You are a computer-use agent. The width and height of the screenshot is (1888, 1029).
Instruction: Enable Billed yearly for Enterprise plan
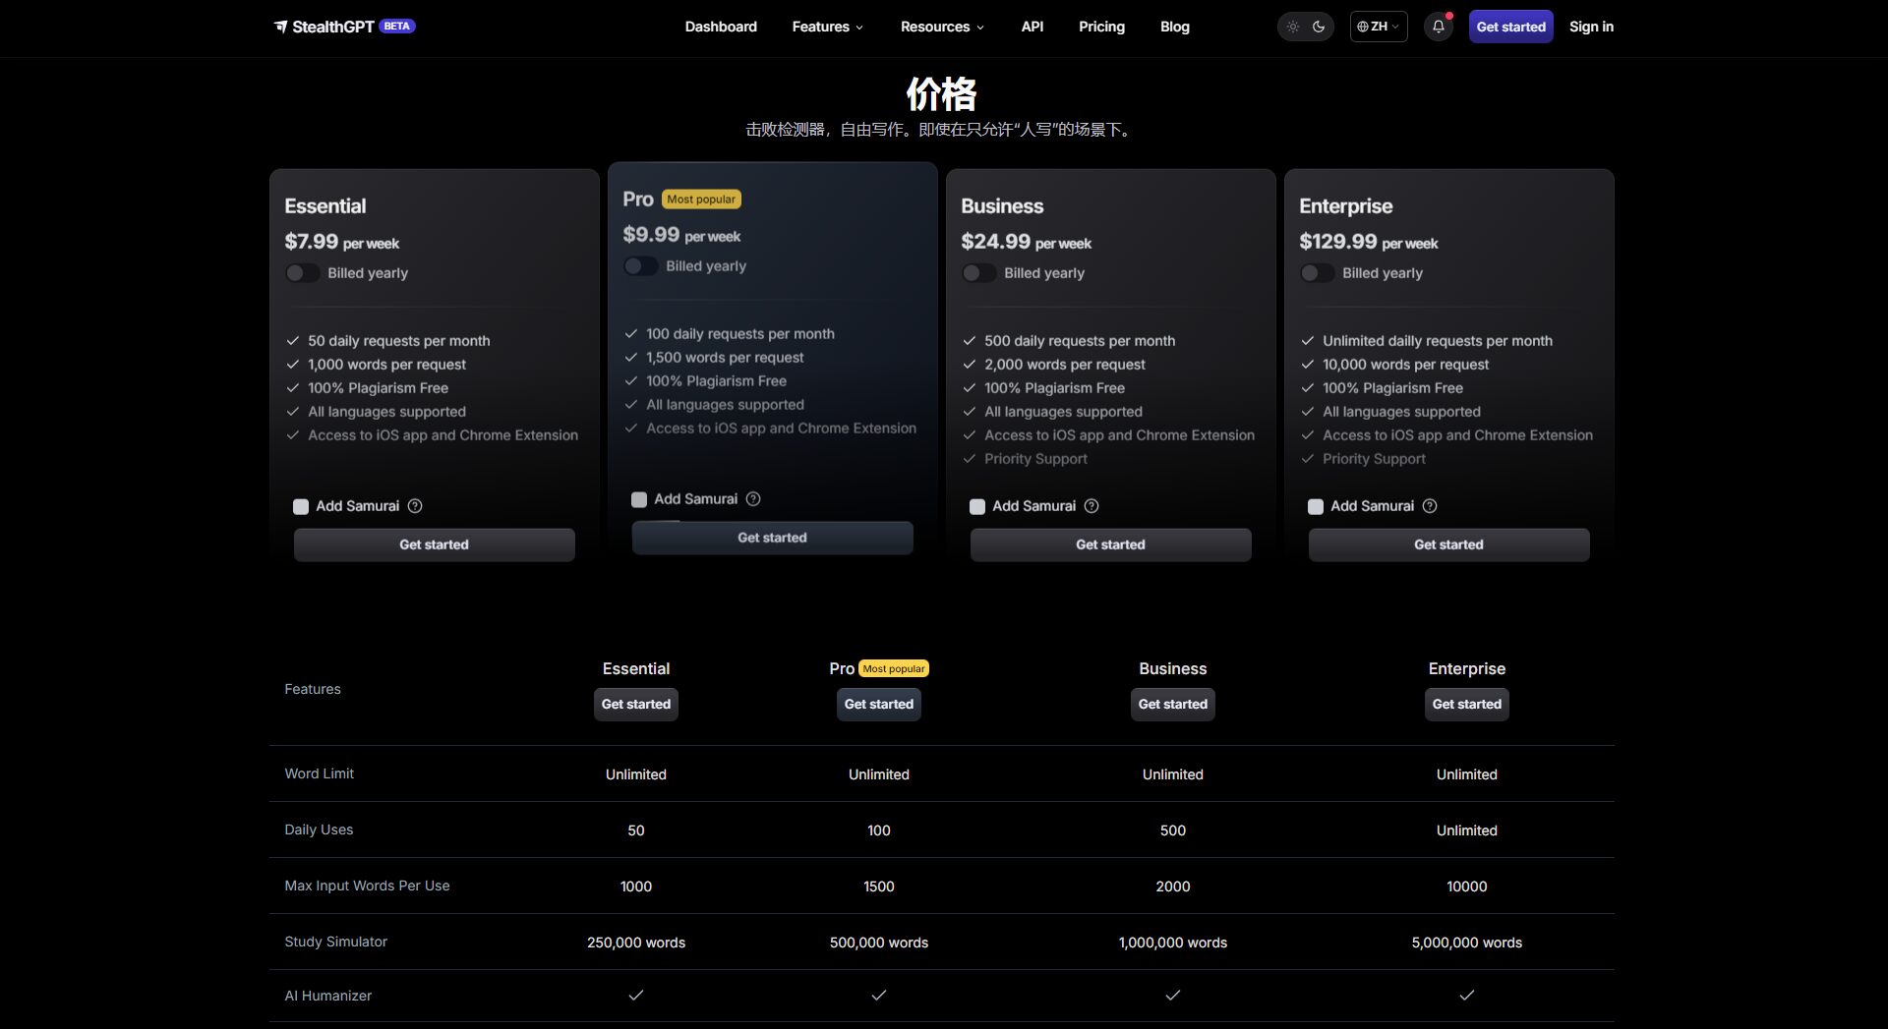[1317, 273]
